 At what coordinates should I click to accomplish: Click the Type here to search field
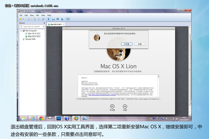pos(31,27)
